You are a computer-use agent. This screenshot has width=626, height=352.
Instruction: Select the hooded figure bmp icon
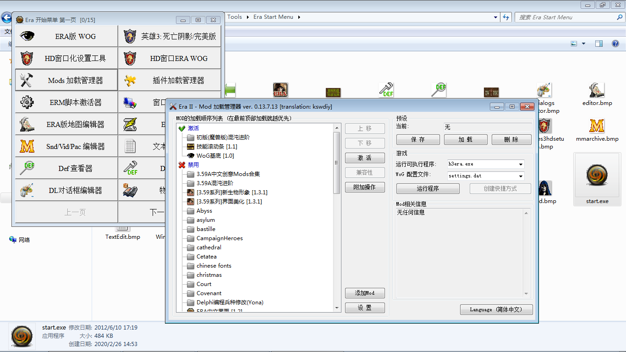tap(545, 188)
